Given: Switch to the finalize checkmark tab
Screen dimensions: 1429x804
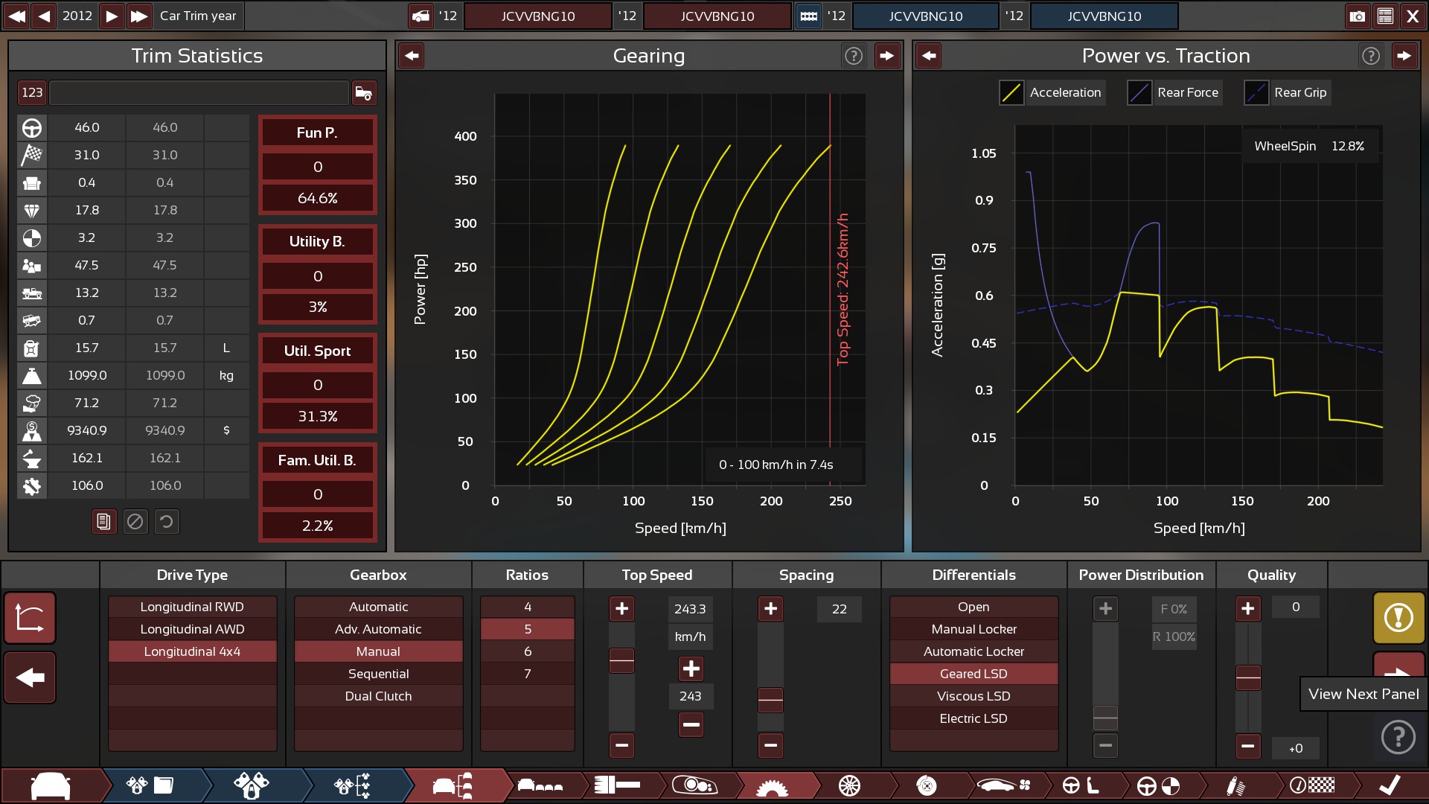Looking at the screenshot, I should [1388, 785].
